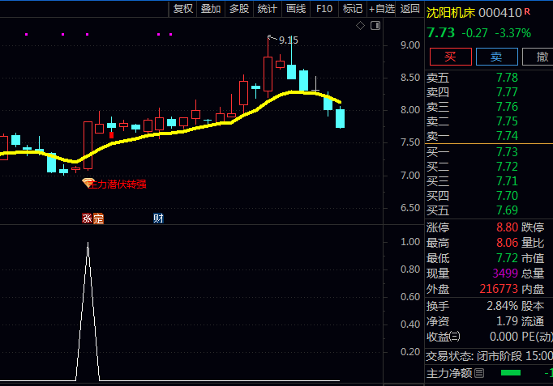Open the 主力净额 list icon
The height and width of the screenshot is (386, 553).
[x=479, y=373]
